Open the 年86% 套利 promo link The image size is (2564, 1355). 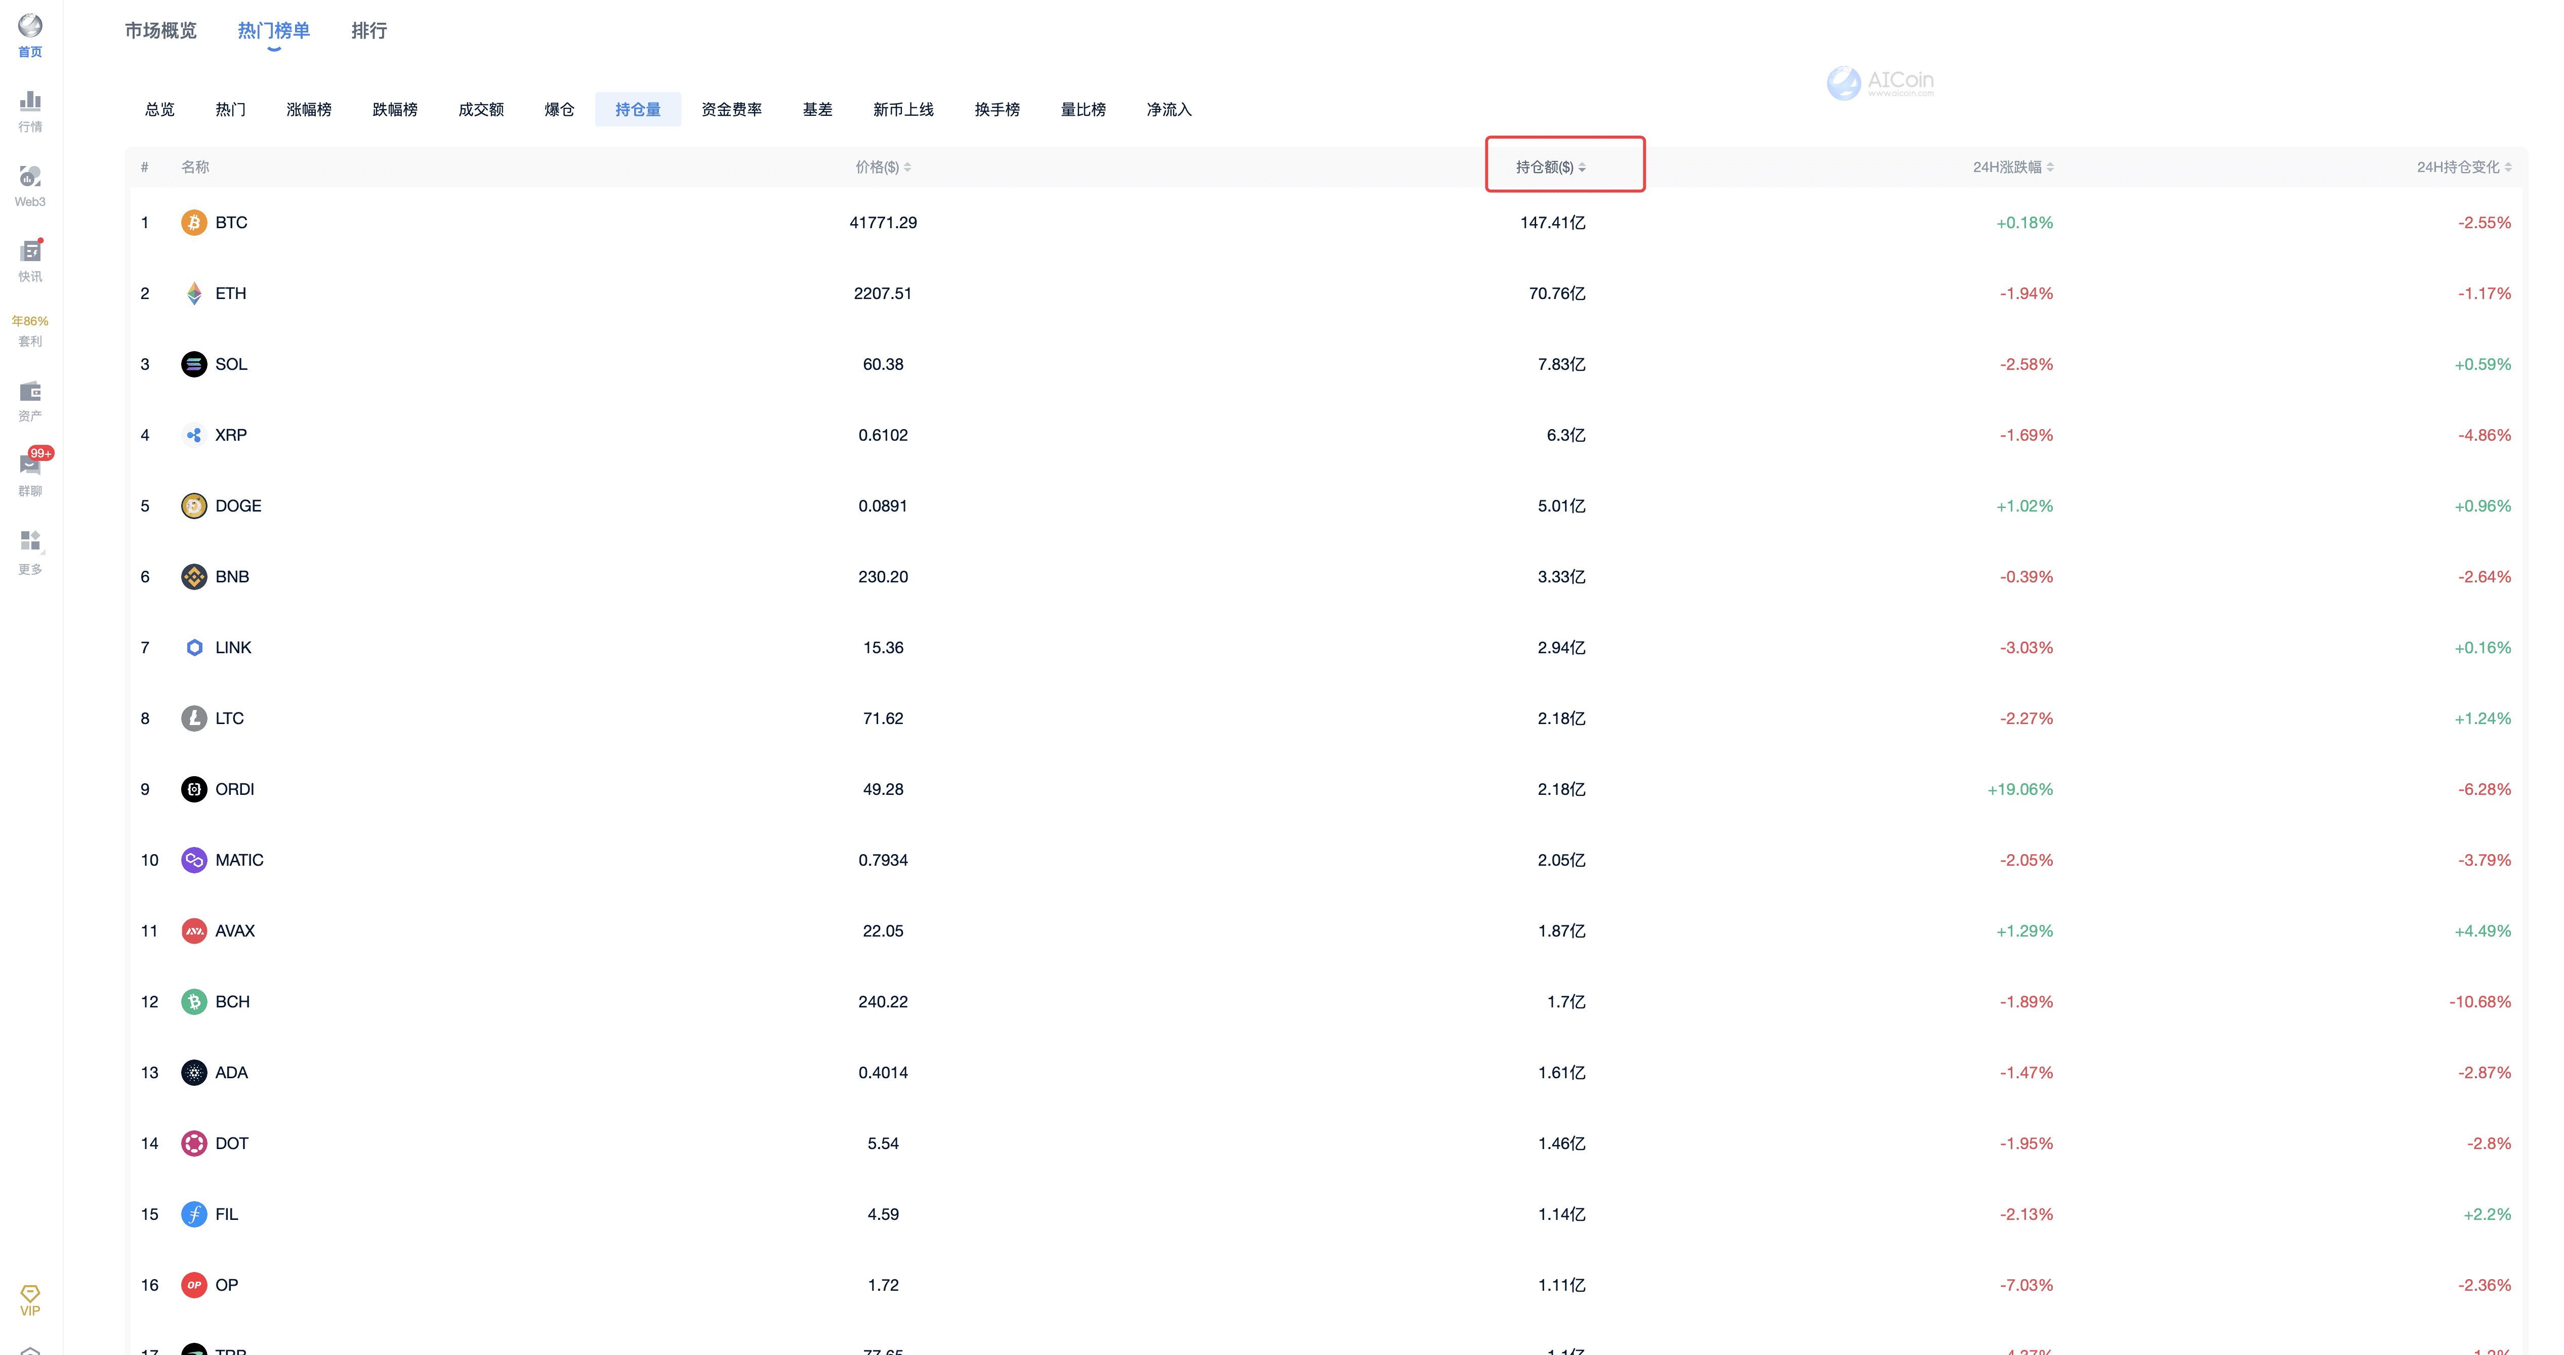30,331
